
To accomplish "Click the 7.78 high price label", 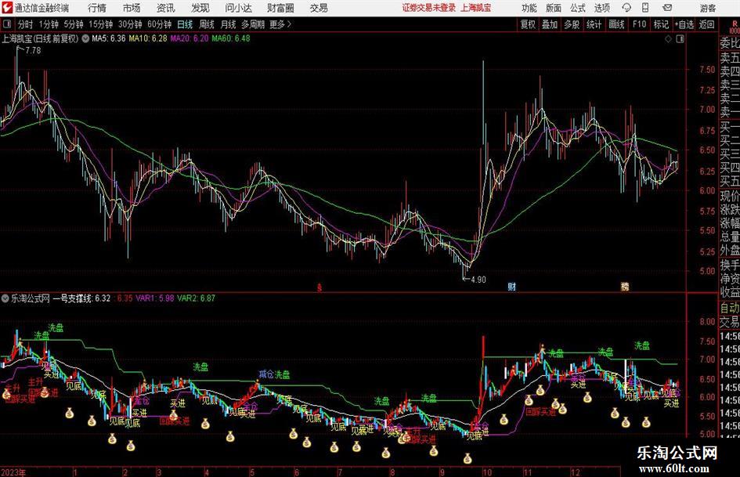I will tap(33, 51).
